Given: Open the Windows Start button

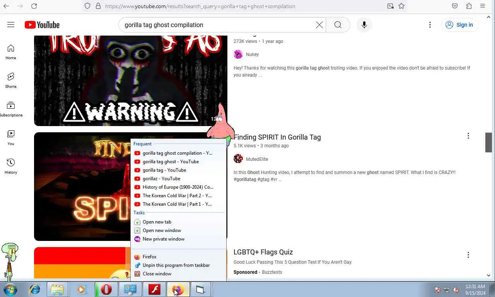Looking at the screenshot, I should [x=10, y=289].
